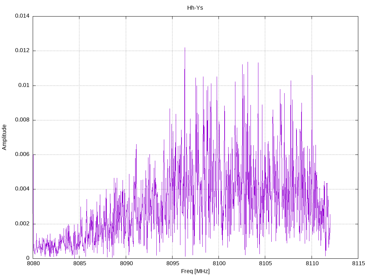This screenshot has height=276, width=368.
Task: Click the x-axis tick label 8115
Action: coord(358,263)
